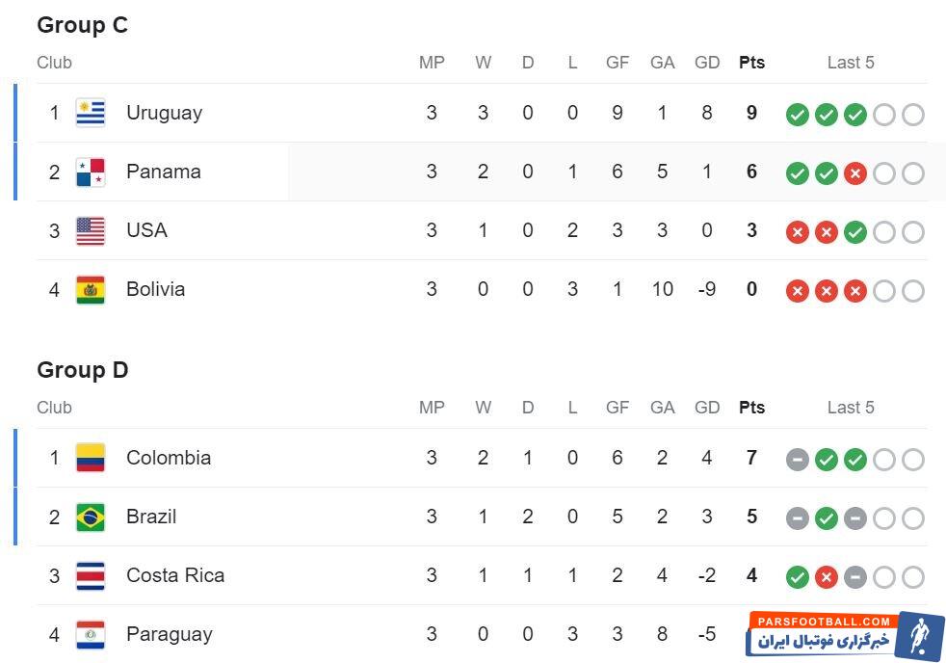This screenshot has width=946, height=663.
Task: Click Panama's red loss indicator
Action: (x=854, y=173)
